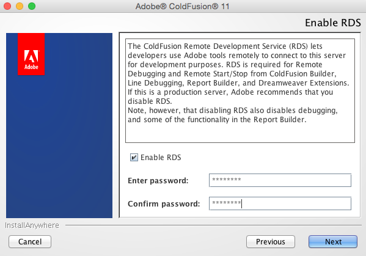Click the RDS description text box

tap(240, 90)
